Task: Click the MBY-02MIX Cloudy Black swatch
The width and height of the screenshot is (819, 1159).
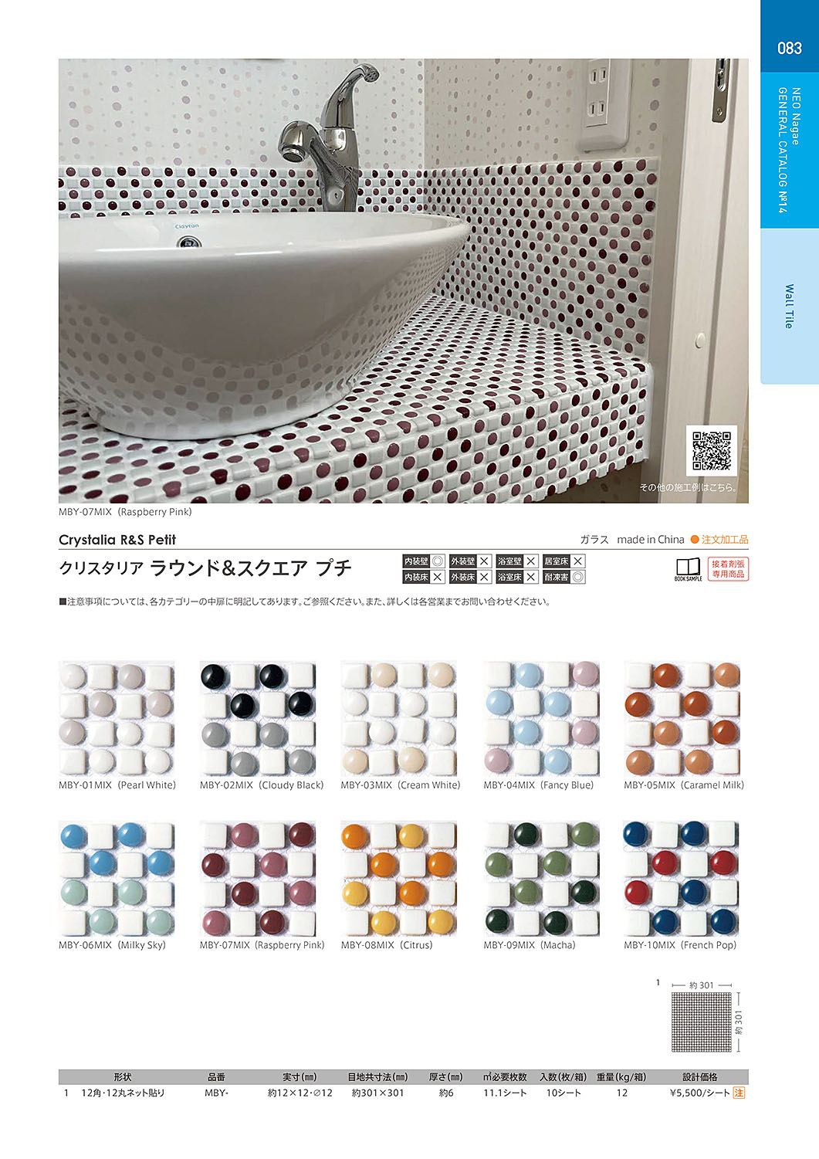Action: tap(258, 718)
